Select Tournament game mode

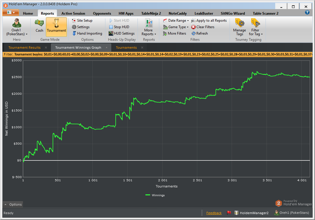point(56,27)
